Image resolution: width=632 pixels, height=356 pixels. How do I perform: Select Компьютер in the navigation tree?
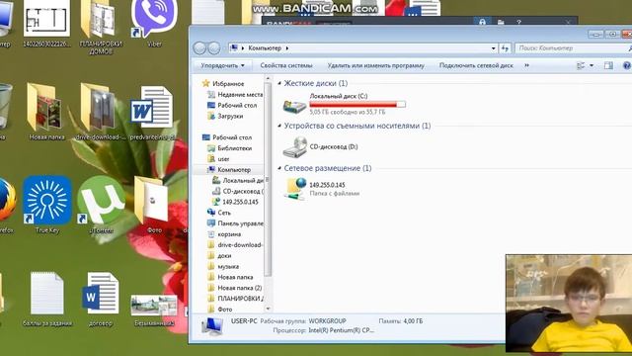tap(234, 169)
